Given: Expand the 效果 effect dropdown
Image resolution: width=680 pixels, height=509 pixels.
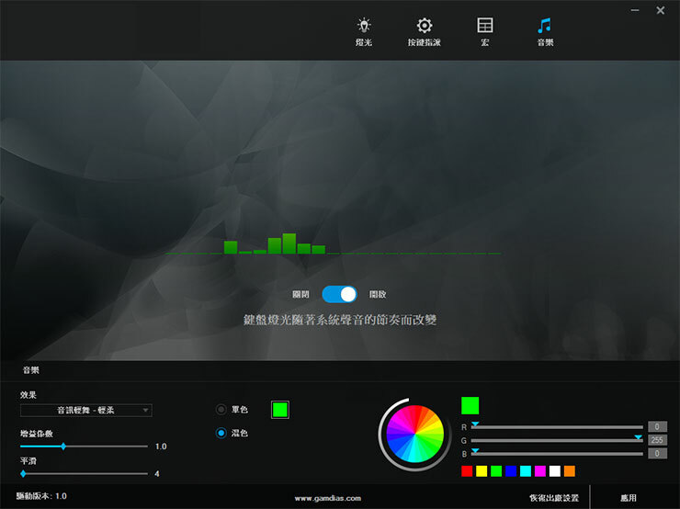Looking at the screenshot, I should [x=86, y=410].
